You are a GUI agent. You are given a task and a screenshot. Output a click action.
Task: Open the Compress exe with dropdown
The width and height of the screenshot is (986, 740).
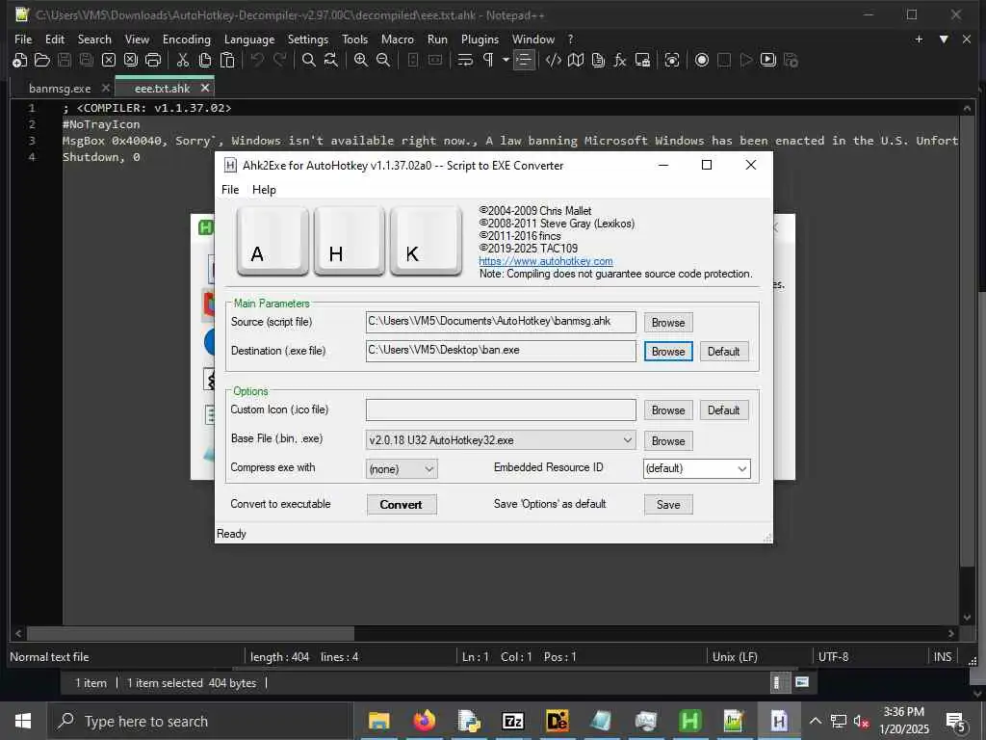pyautogui.click(x=402, y=469)
